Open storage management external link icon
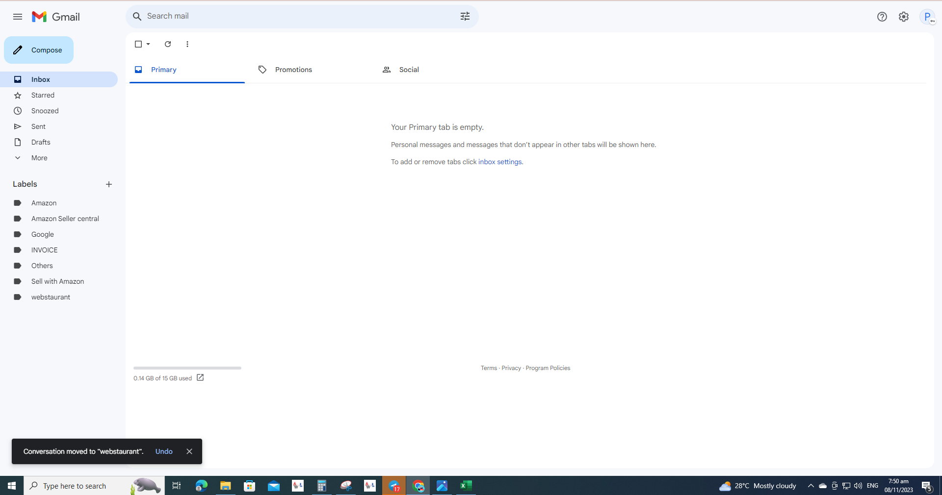 (200, 377)
